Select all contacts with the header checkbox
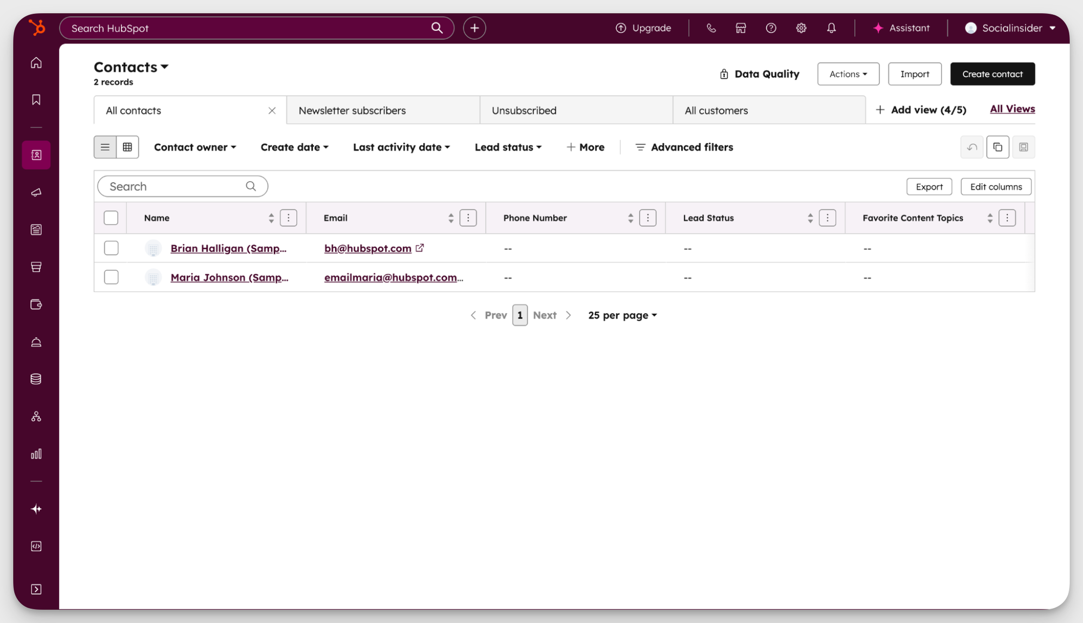The image size is (1083, 623). 110,217
